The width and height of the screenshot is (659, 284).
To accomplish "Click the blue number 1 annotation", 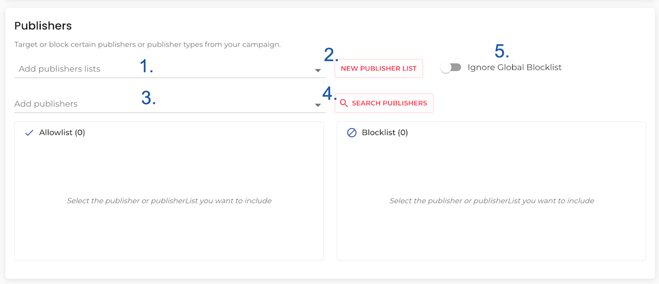I will (147, 66).
